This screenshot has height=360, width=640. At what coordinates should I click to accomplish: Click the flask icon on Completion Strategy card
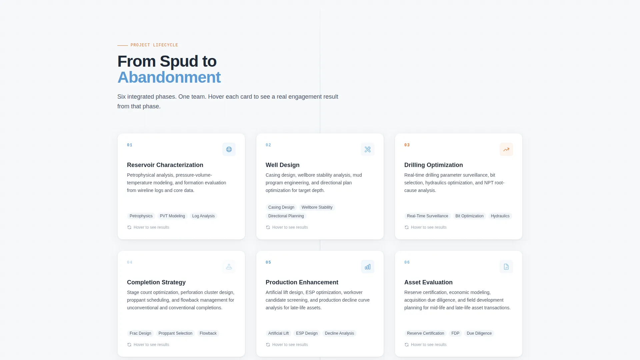pyautogui.click(x=229, y=267)
